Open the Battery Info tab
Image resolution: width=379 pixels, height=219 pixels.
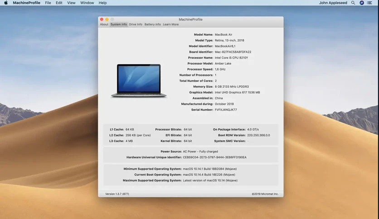coord(152,24)
